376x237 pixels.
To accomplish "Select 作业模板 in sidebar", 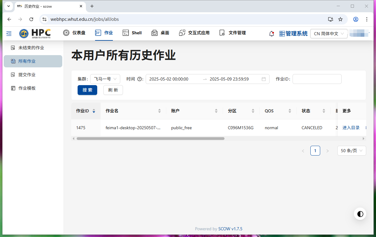I will click(x=33, y=88).
